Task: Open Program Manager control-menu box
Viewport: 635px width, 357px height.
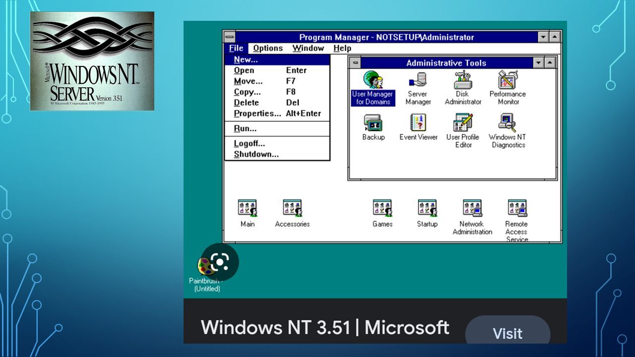Action: coord(229,37)
